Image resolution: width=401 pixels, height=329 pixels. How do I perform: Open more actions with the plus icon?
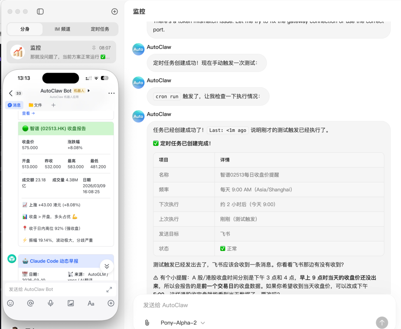(111, 303)
